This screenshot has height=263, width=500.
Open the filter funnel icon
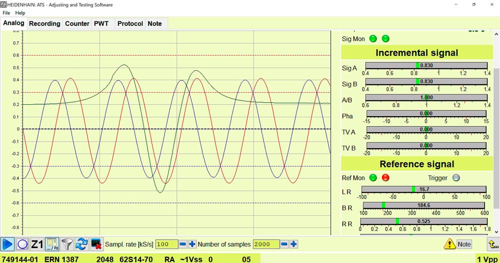point(67,244)
